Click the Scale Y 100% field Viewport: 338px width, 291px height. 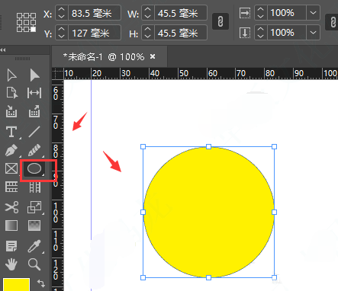[287, 33]
